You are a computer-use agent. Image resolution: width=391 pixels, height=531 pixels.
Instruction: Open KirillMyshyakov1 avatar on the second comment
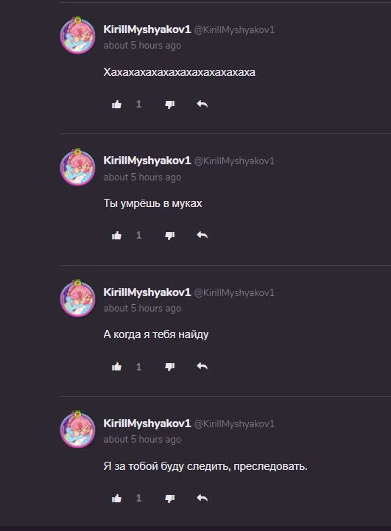pyautogui.click(x=78, y=166)
